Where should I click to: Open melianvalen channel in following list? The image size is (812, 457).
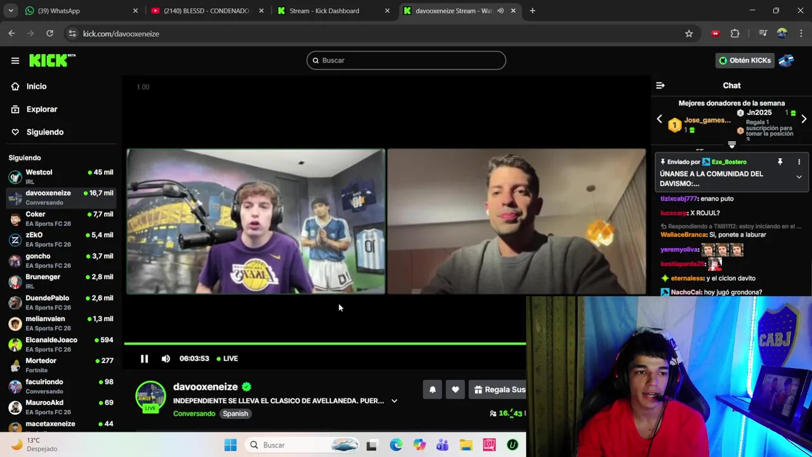pyautogui.click(x=61, y=323)
